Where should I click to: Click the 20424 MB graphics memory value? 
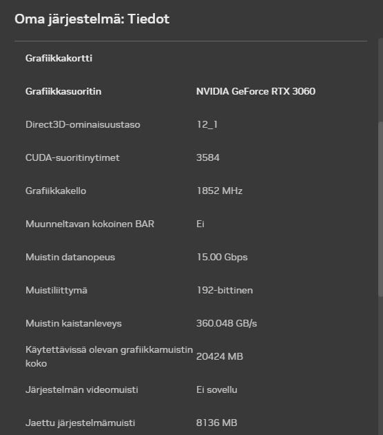(220, 356)
